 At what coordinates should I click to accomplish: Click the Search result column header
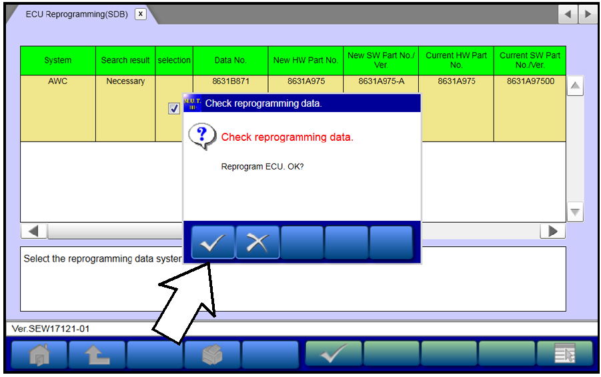tap(125, 60)
